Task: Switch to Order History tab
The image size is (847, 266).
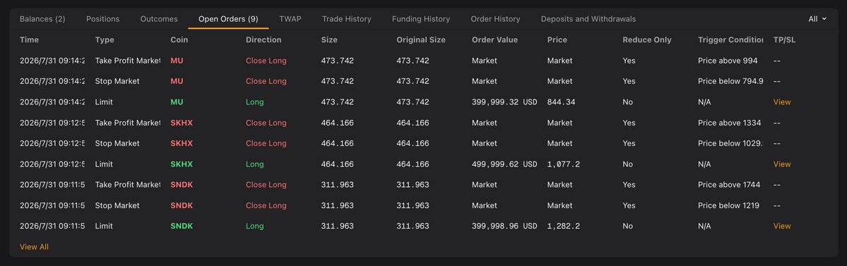Action: 495,19
